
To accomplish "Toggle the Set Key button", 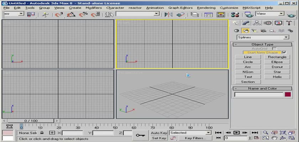I will pos(159,138).
